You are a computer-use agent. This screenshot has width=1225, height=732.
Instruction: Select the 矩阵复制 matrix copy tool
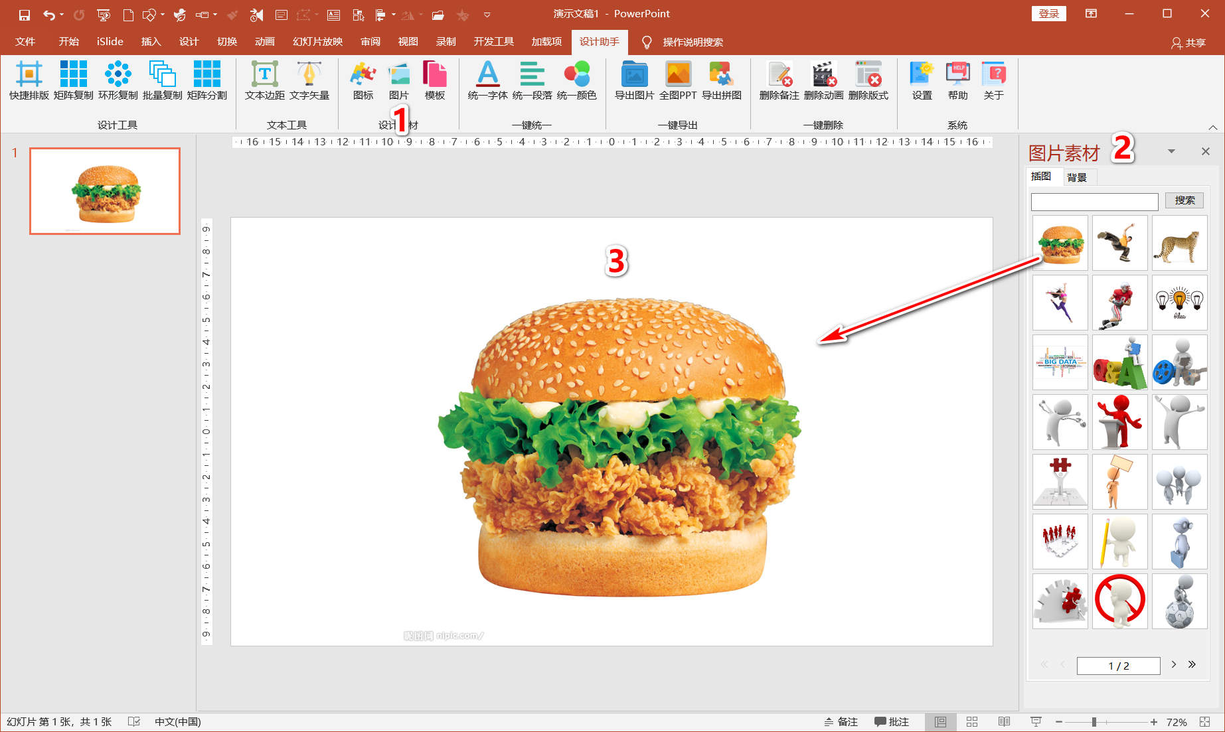[x=74, y=80]
